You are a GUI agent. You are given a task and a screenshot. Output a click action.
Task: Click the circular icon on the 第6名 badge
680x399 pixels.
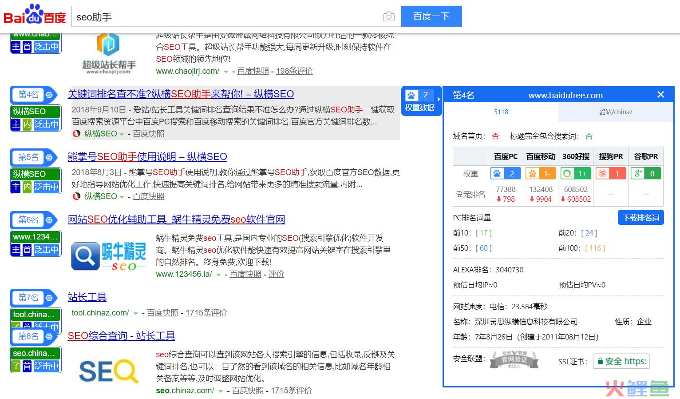pyautogui.click(x=49, y=220)
